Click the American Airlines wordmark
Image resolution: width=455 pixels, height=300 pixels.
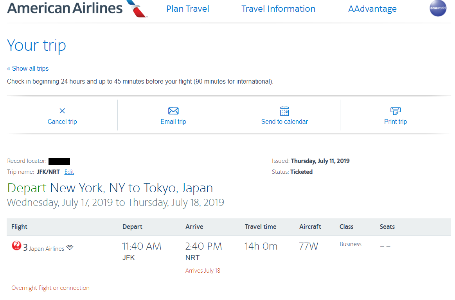point(65,8)
